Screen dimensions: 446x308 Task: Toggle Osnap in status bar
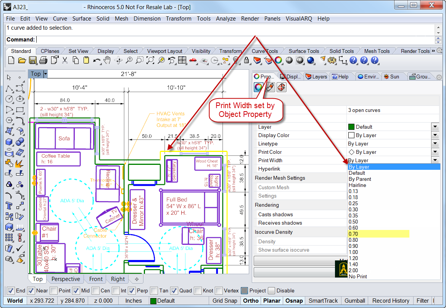294,301
